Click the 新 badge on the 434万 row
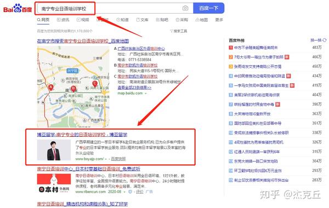The height and width of the screenshot is (208, 329). click(x=288, y=76)
